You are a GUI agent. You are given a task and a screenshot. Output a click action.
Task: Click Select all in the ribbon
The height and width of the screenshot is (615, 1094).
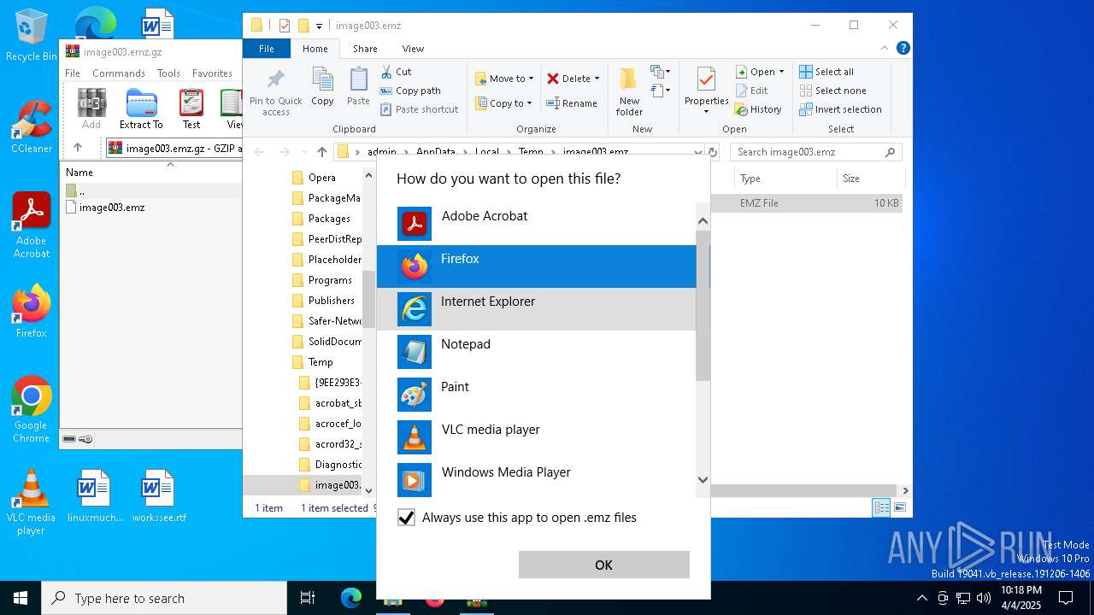826,72
